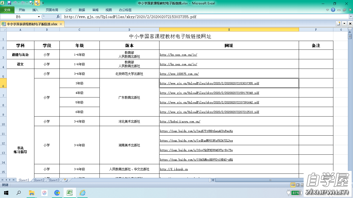The width and height of the screenshot is (353, 198).
Task: Open the f.idcpub.cn link
Action: [174, 169]
